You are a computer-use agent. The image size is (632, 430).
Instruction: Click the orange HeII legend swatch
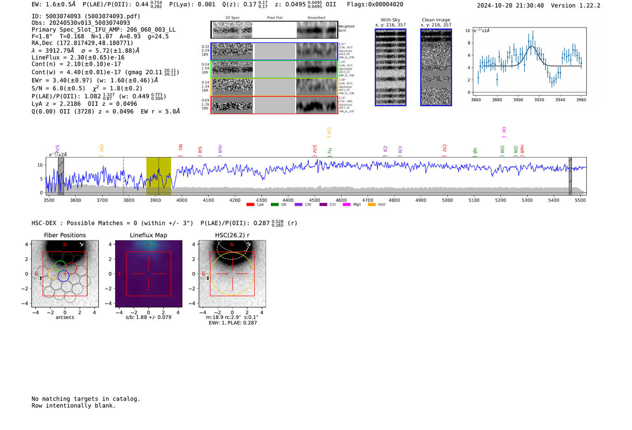click(x=372, y=204)
